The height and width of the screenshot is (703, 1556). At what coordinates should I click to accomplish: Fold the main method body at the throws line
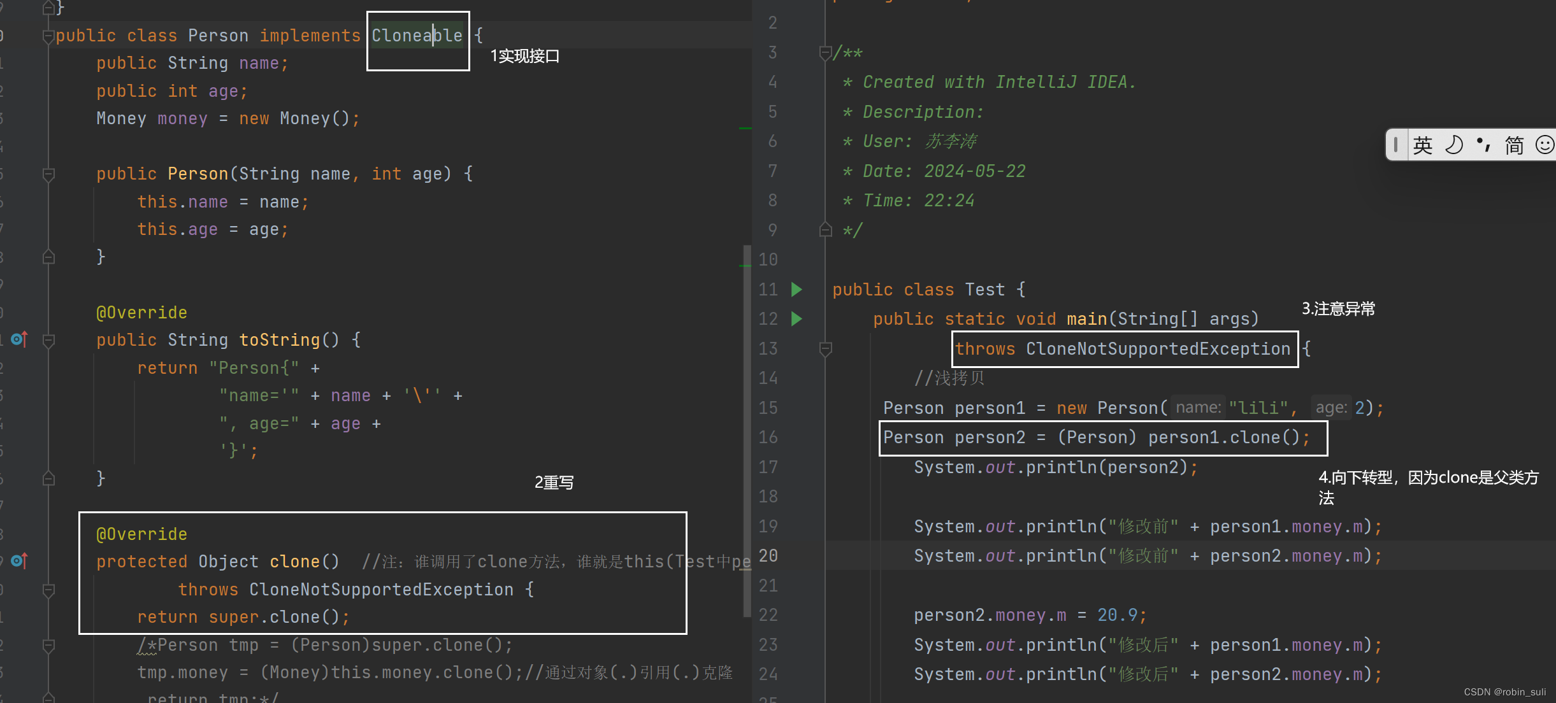825,349
